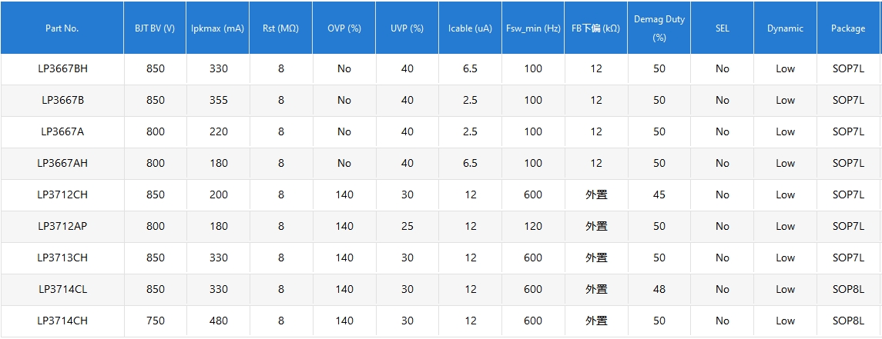Click the Package column header

[x=848, y=28]
